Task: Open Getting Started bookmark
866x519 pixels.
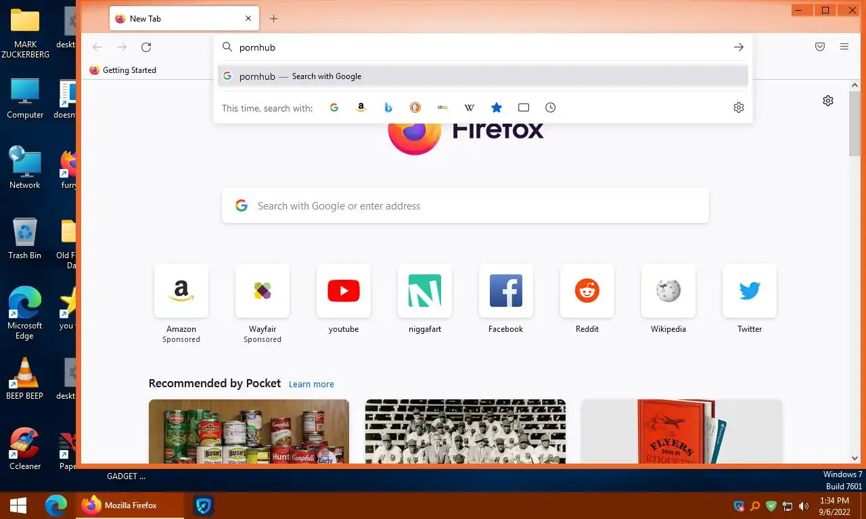Action: pos(122,70)
